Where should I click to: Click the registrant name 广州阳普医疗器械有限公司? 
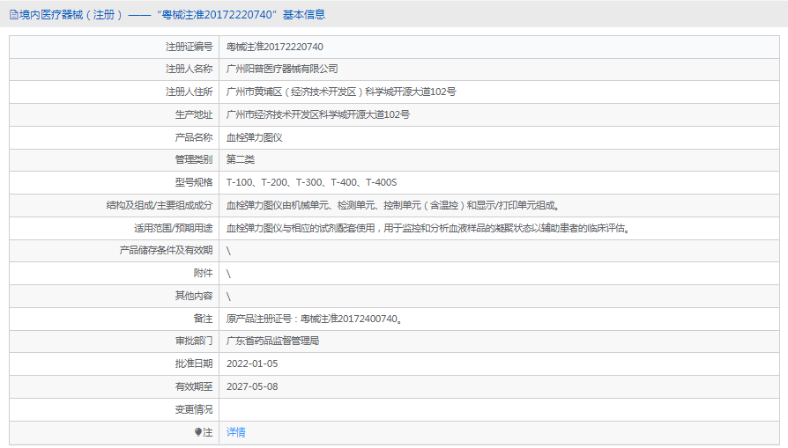click(x=282, y=69)
